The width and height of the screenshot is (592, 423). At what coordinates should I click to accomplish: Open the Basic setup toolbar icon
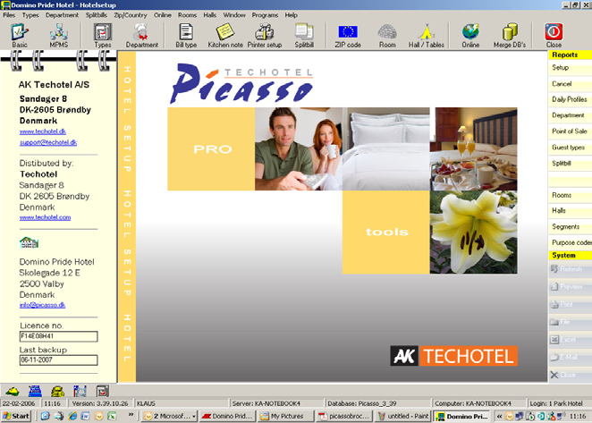click(x=20, y=35)
